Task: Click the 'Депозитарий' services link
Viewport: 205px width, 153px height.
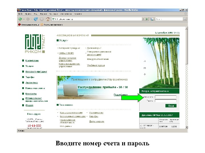Action: click(x=94, y=48)
